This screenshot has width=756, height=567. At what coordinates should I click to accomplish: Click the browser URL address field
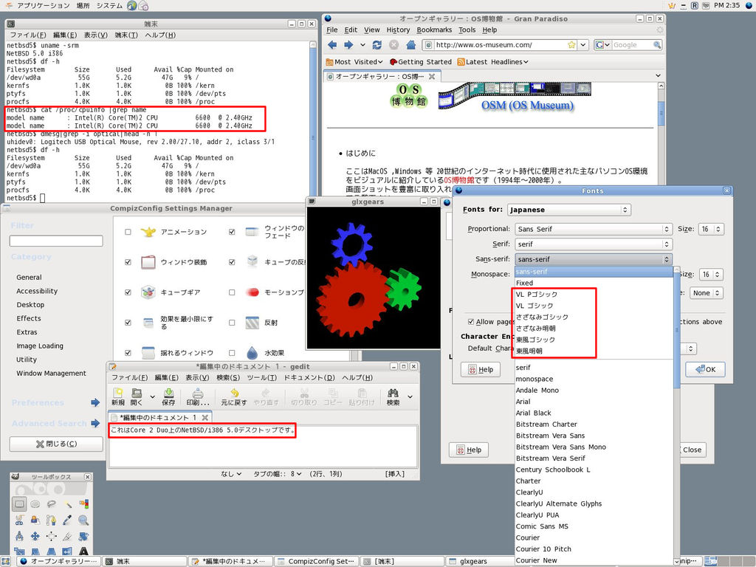pos(500,45)
